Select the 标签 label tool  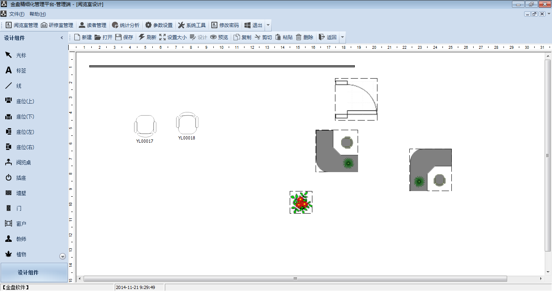tap(16, 71)
